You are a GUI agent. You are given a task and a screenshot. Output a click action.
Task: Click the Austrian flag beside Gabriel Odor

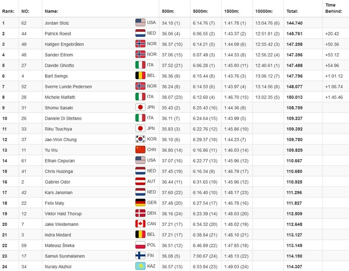point(140,182)
